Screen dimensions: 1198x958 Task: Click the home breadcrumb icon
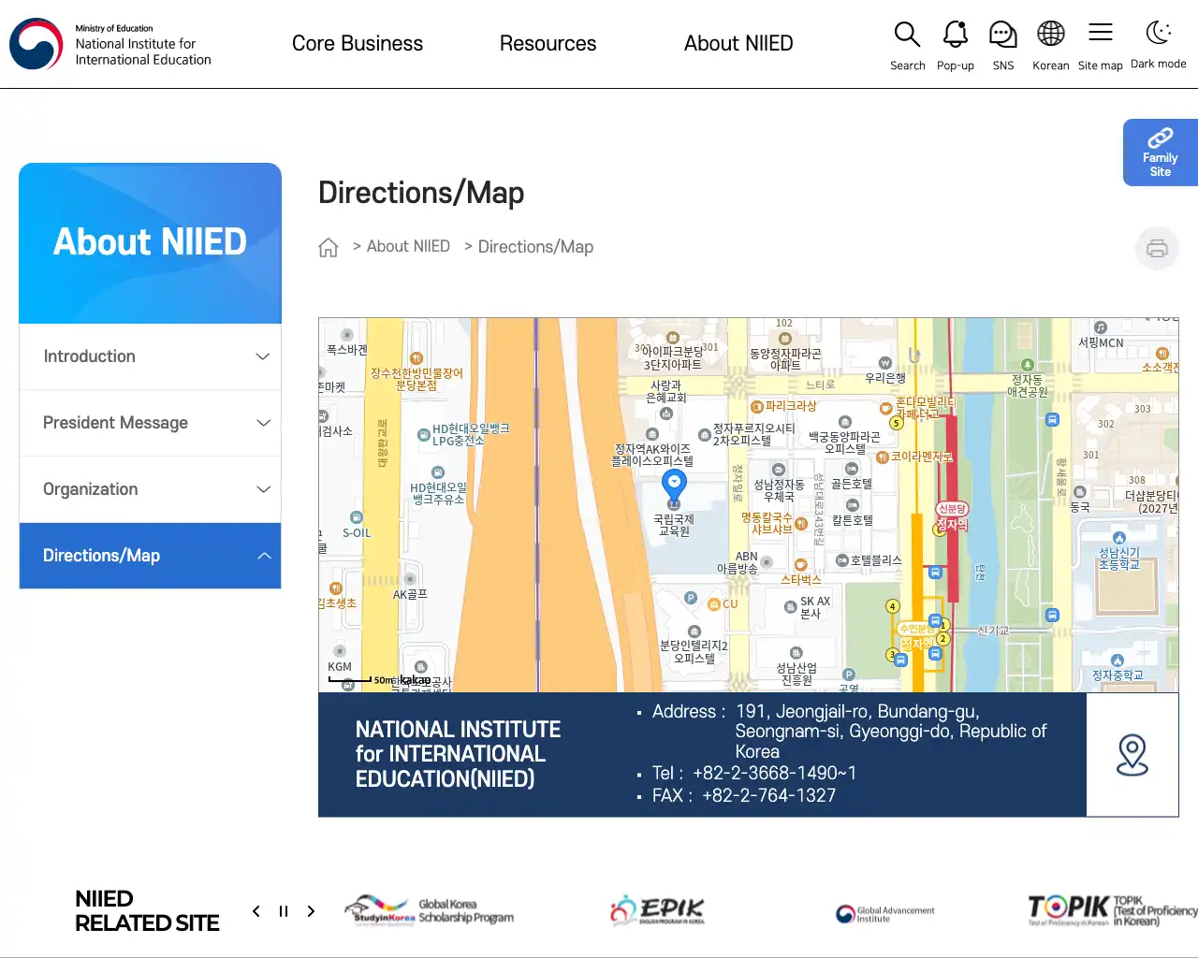pyautogui.click(x=328, y=247)
